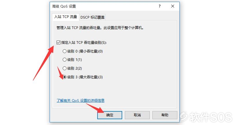Choose the 级别 1(1) radio option

[x=64, y=60]
